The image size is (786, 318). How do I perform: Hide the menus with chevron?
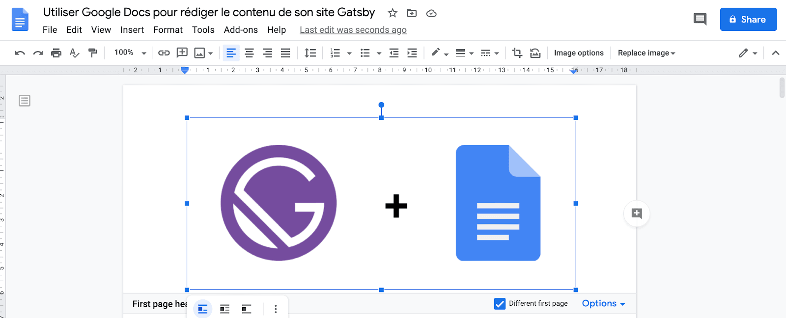point(776,53)
